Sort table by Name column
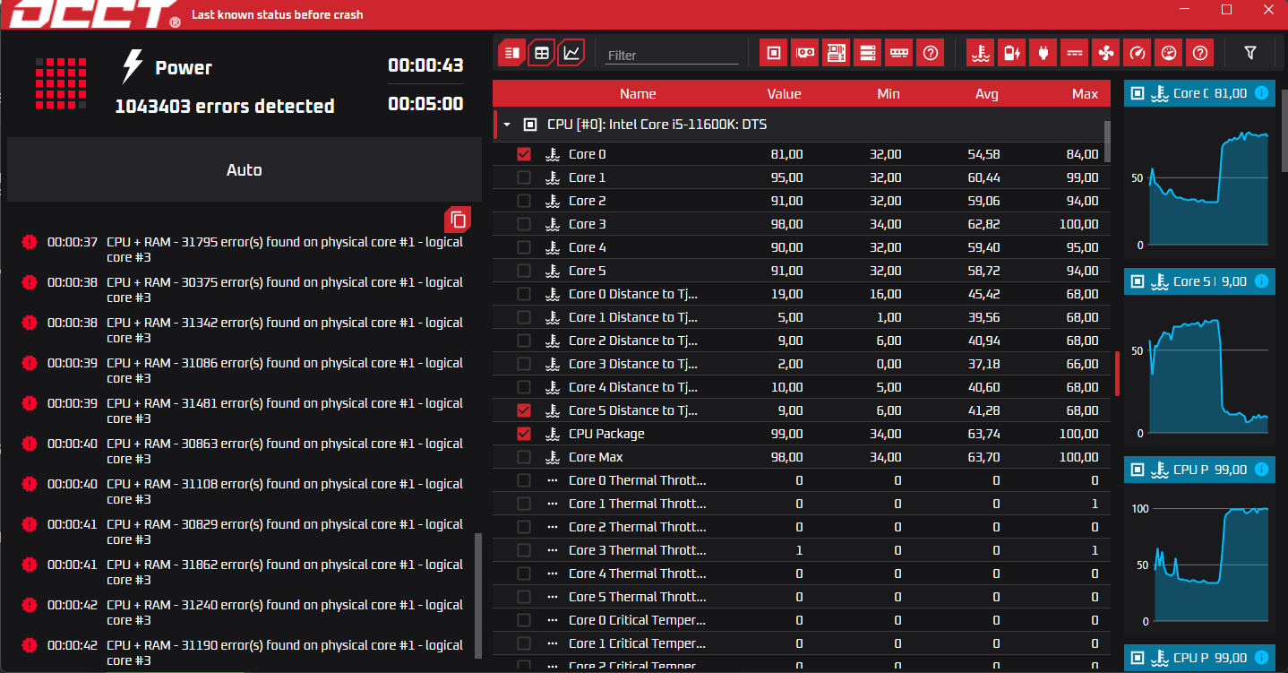The image size is (1288, 673). click(638, 94)
